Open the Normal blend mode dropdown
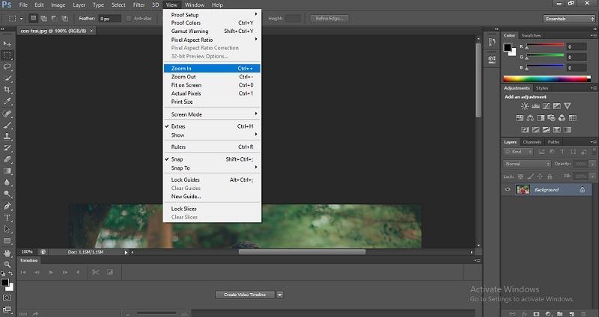The height and width of the screenshot is (317, 599). 527,164
